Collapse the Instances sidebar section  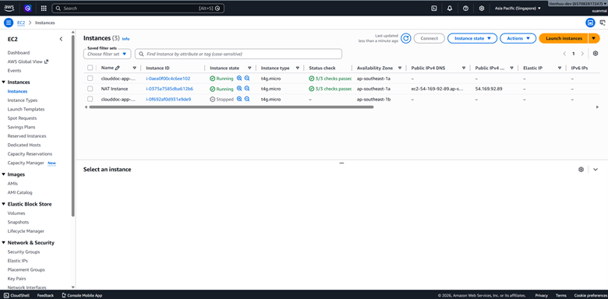tap(3, 82)
